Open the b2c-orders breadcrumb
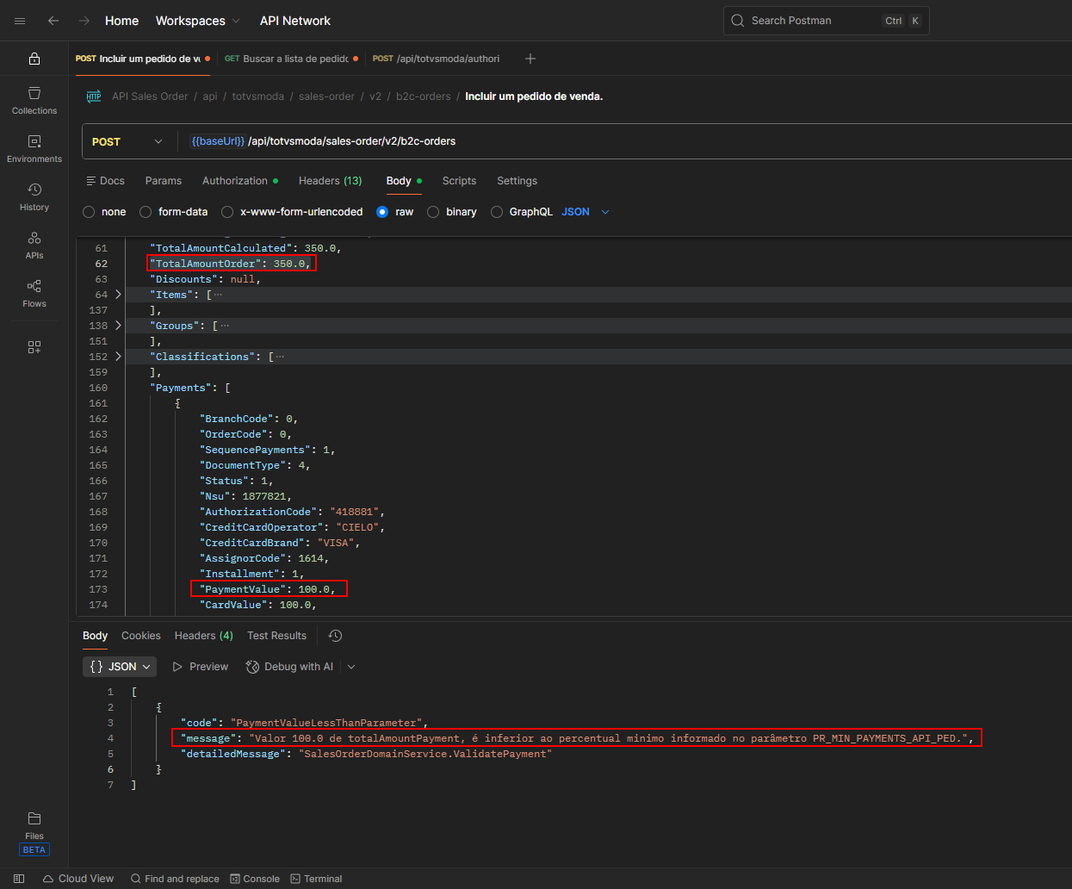The image size is (1072, 889). (x=424, y=96)
